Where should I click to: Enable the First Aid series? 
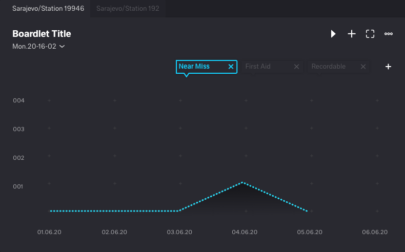[264, 67]
